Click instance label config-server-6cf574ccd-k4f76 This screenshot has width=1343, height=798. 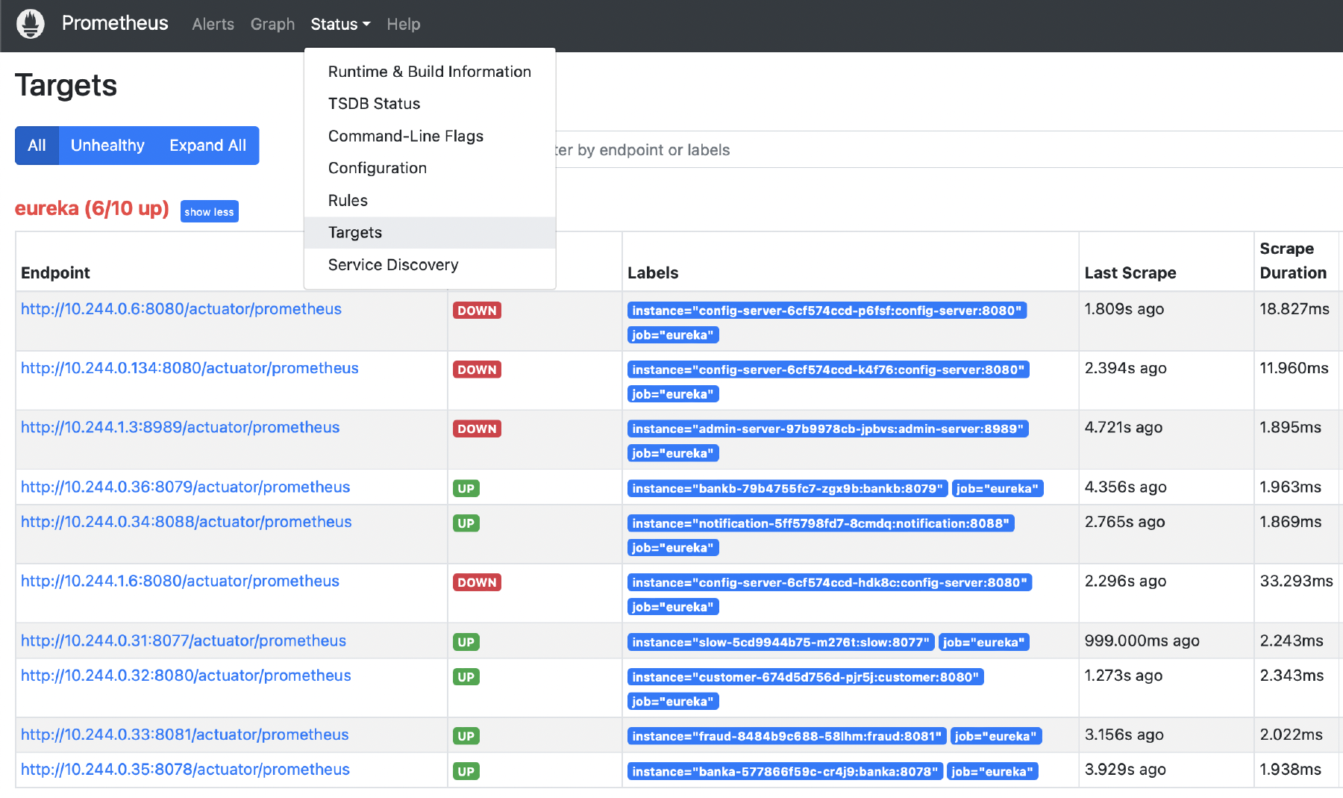coord(828,370)
